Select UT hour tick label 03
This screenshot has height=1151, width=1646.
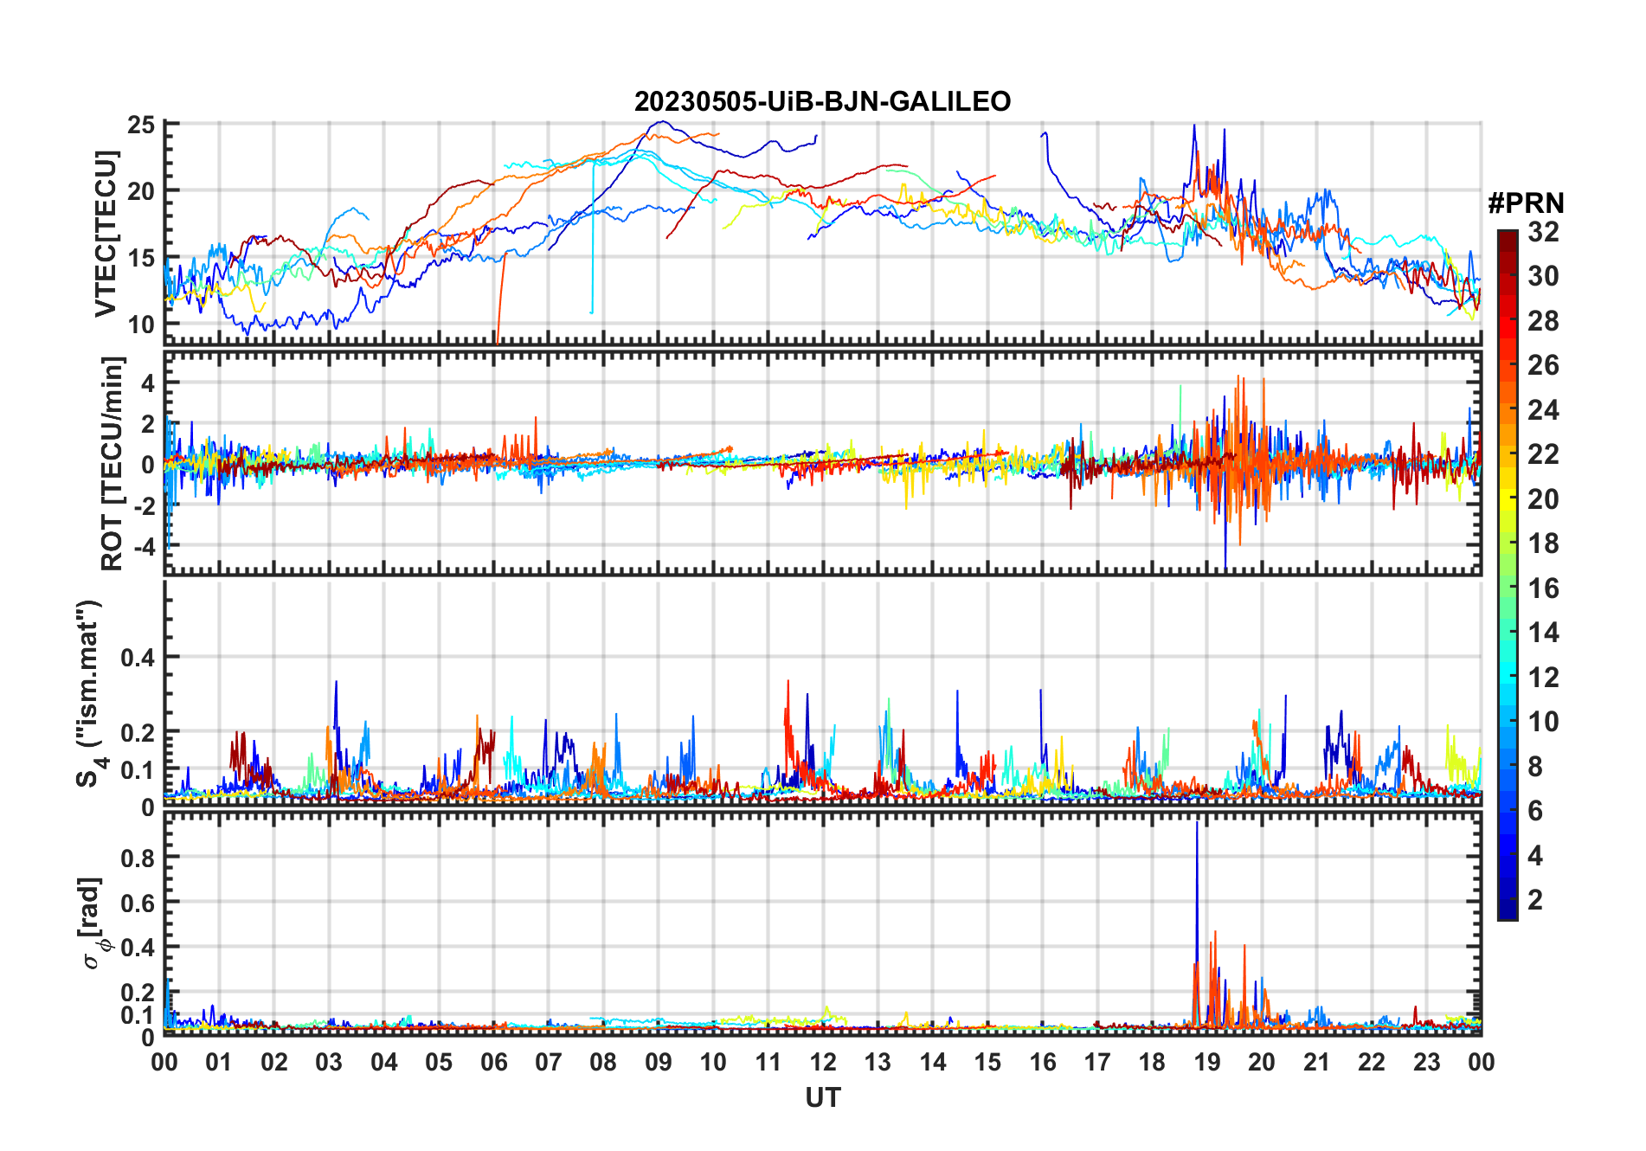(x=329, y=1063)
